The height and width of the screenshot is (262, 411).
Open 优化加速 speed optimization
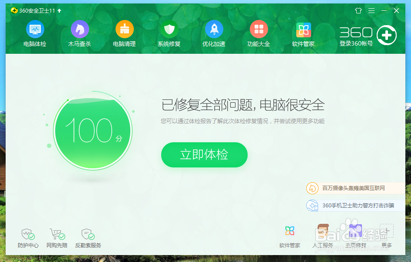point(214,34)
